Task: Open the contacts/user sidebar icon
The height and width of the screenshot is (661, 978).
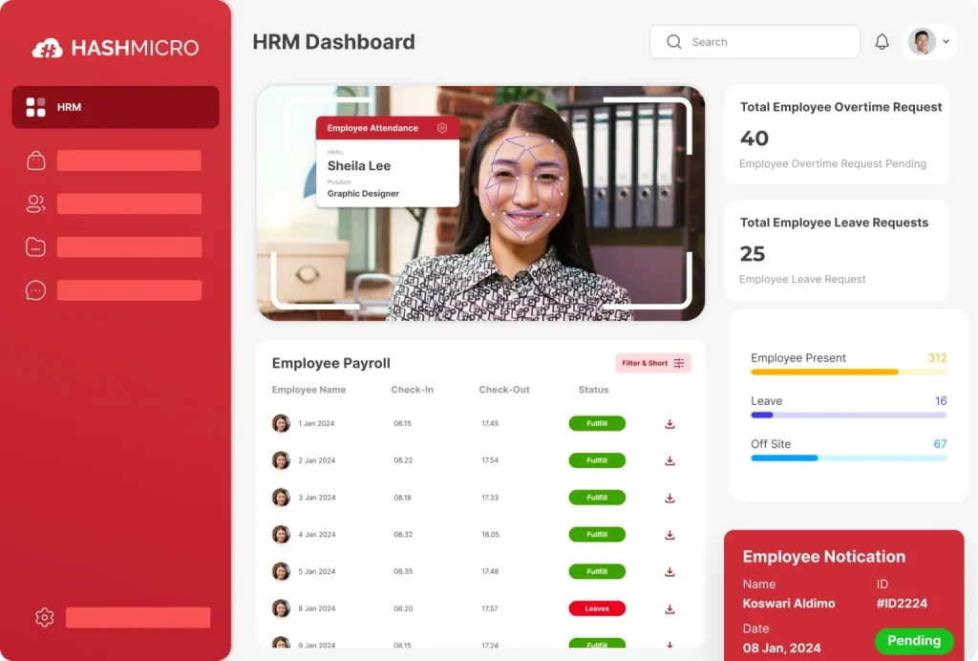Action: [x=35, y=203]
